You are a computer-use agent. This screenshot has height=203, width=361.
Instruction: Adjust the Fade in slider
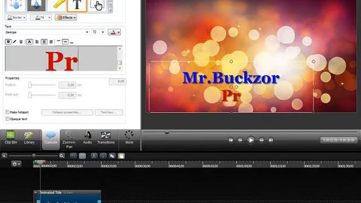click(x=30, y=85)
